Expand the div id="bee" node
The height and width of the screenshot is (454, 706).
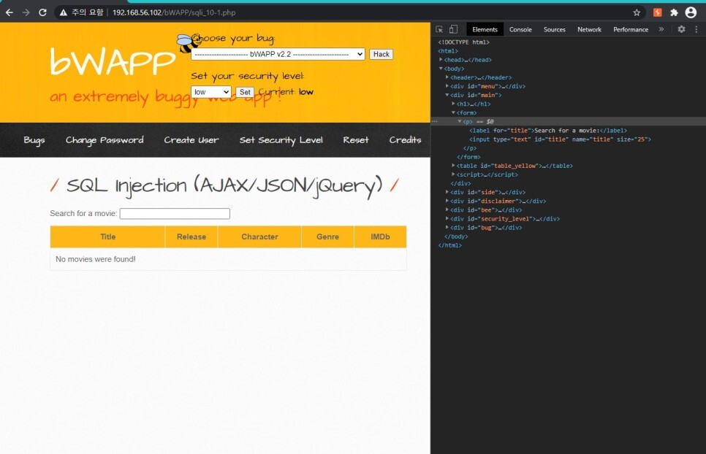tap(447, 209)
